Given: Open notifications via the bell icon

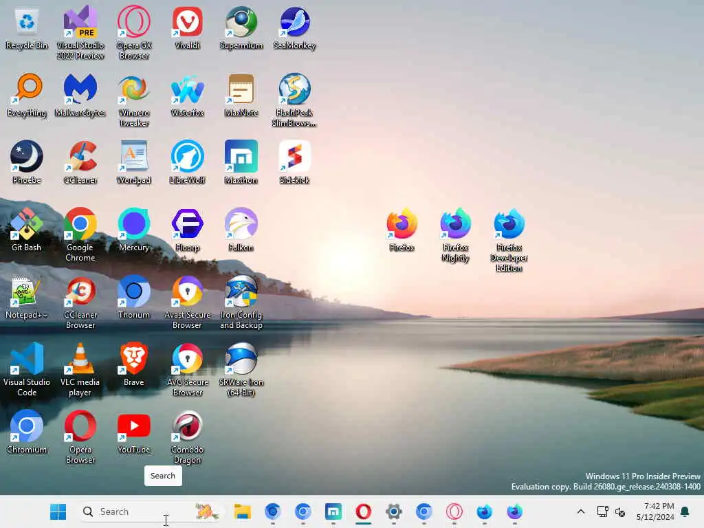Looking at the screenshot, I should 685,511.
